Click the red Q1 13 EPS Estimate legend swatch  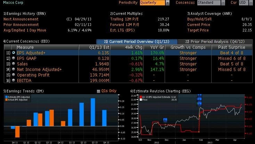[141, 97]
